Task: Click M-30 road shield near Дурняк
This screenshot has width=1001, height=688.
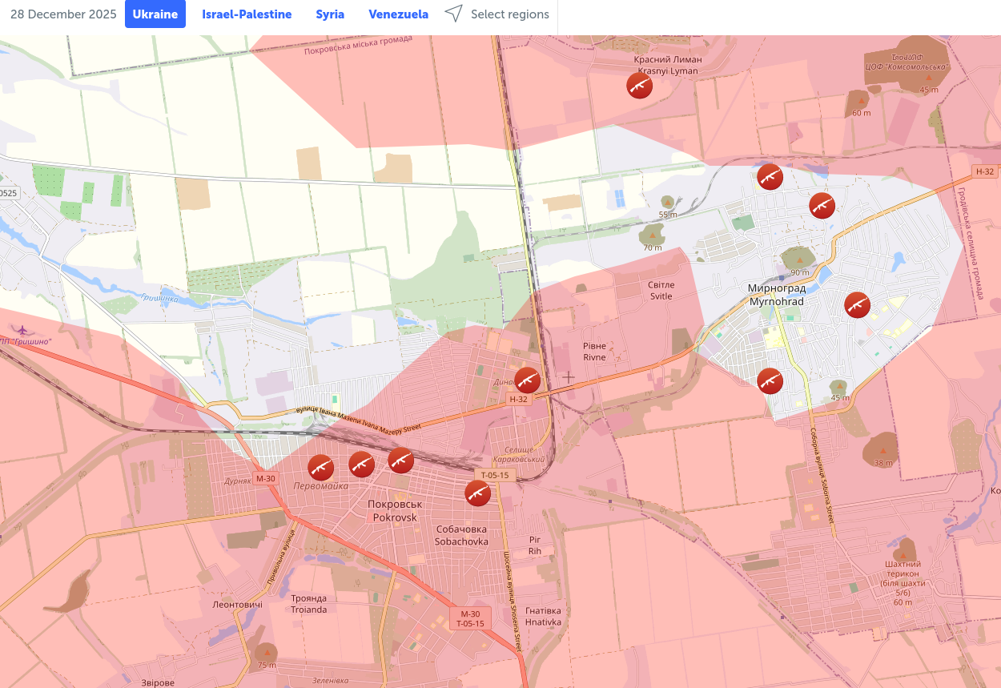Action: tap(266, 479)
